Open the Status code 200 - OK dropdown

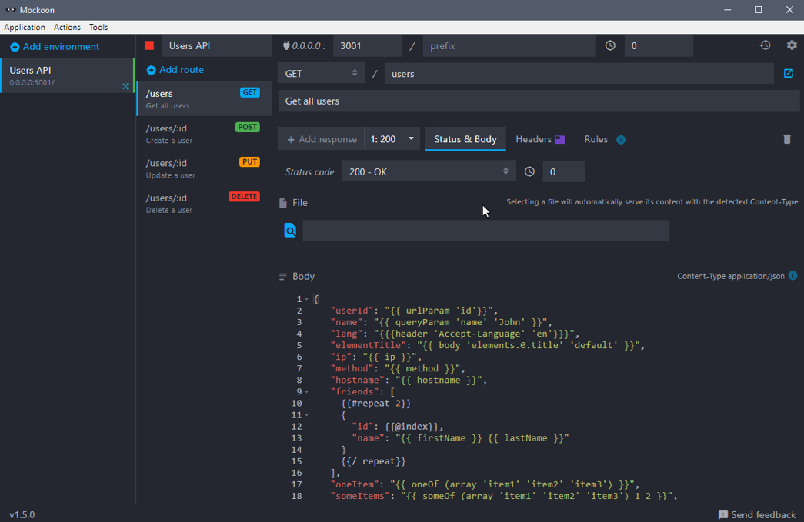(428, 171)
